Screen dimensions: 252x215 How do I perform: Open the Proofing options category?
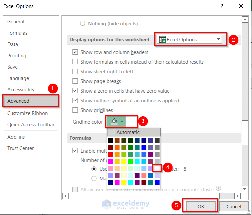(x=17, y=56)
